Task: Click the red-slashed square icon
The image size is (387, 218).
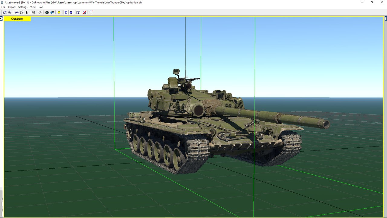Action: click(84, 12)
